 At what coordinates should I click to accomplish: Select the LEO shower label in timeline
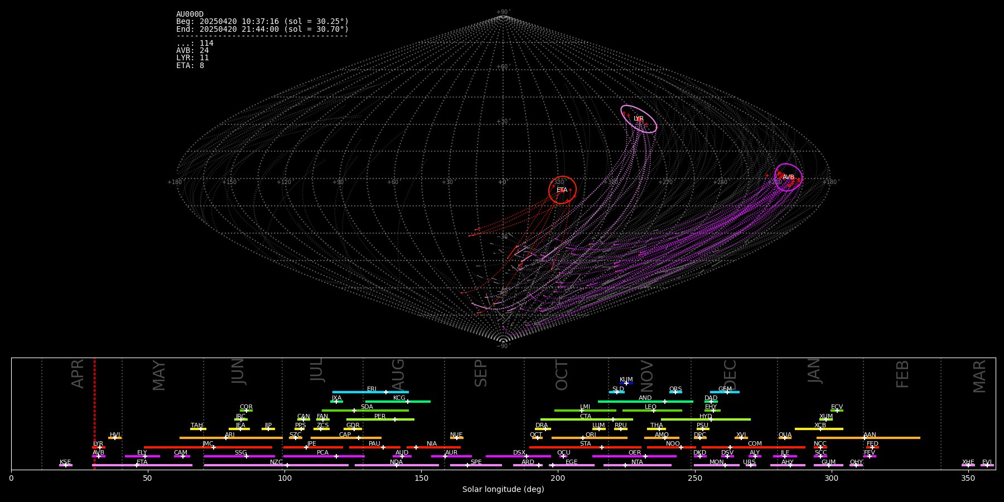(x=650, y=407)
